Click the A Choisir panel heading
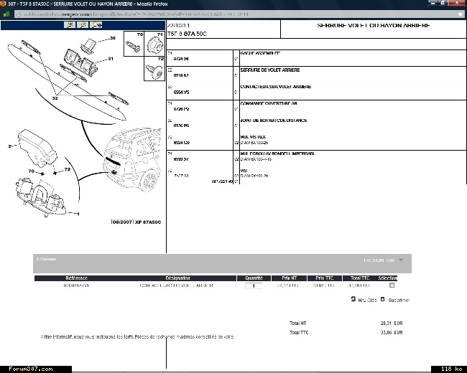 tap(46, 259)
